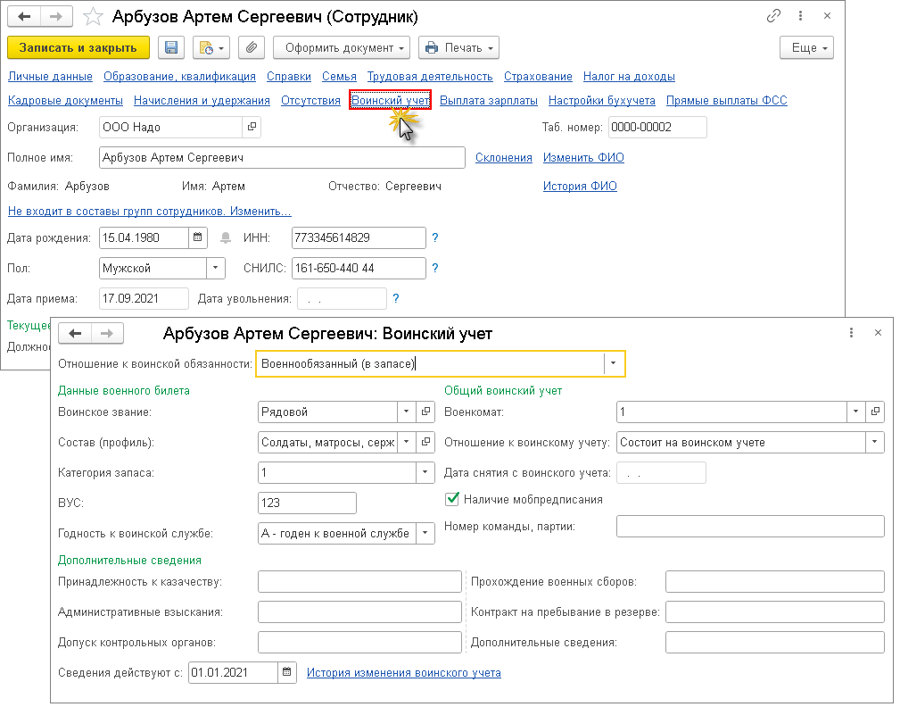Expand Отношение к воинской обязанности dropdown

(614, 363)
